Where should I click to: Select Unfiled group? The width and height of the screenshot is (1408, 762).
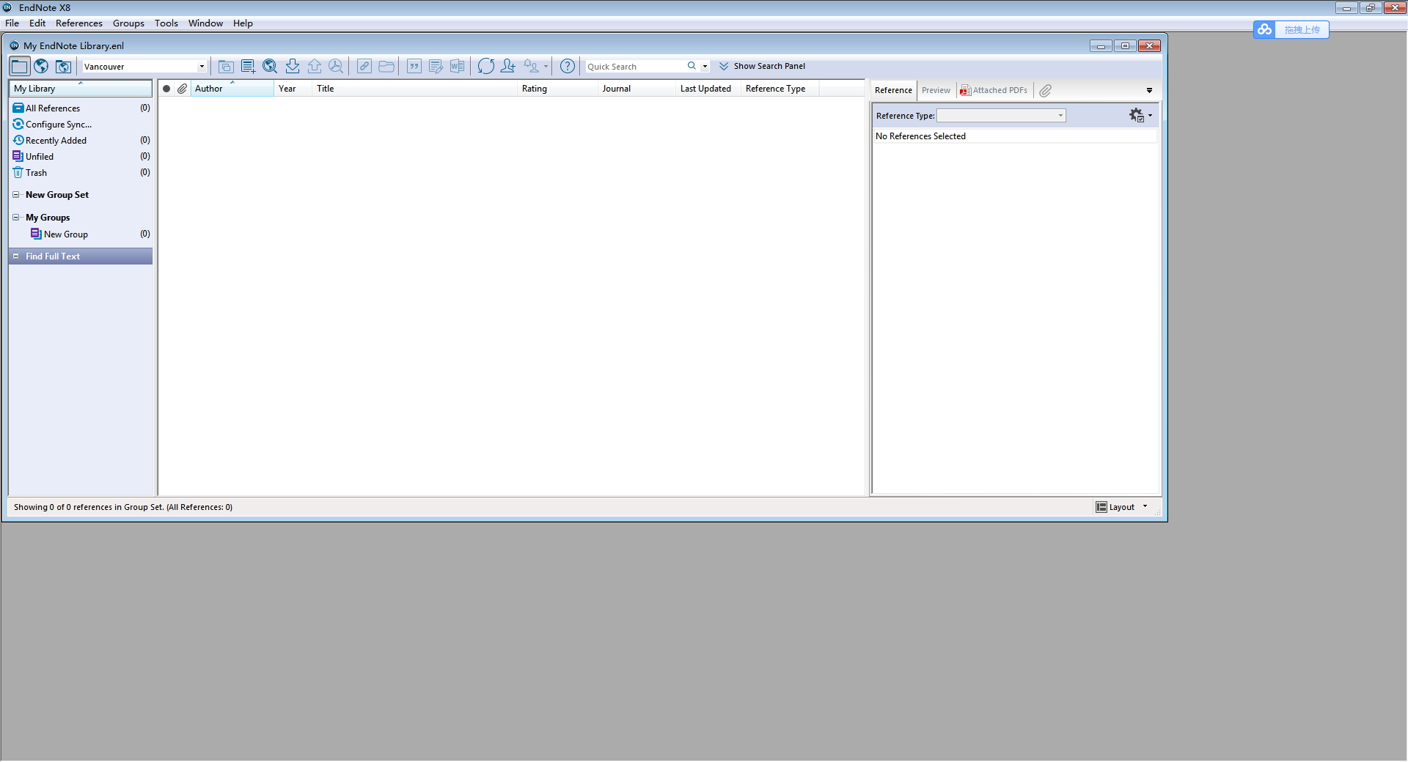point(81,157)
